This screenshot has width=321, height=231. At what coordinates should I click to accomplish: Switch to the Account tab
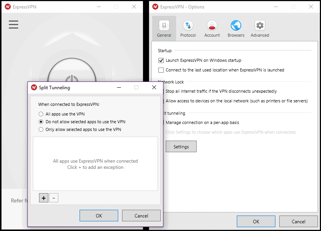coord(212,29)
